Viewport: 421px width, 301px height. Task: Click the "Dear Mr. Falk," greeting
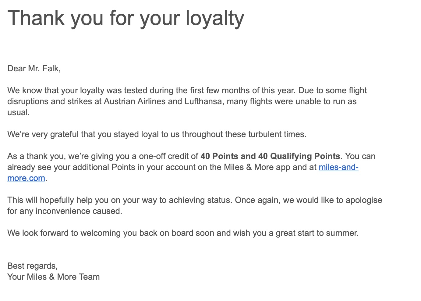(x=34, y=68)
